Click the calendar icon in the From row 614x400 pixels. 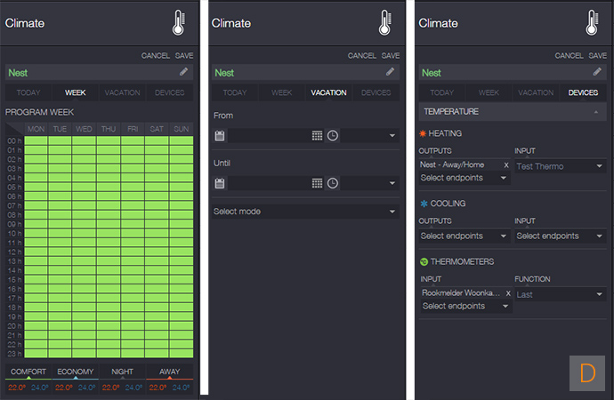point(220,136)
